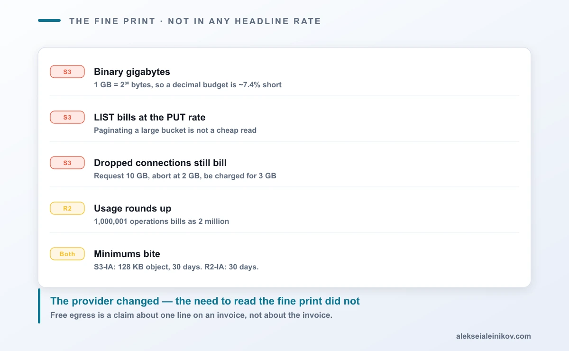
Task: Click the Free egress is a claim sentence
Action: [191, 315]
